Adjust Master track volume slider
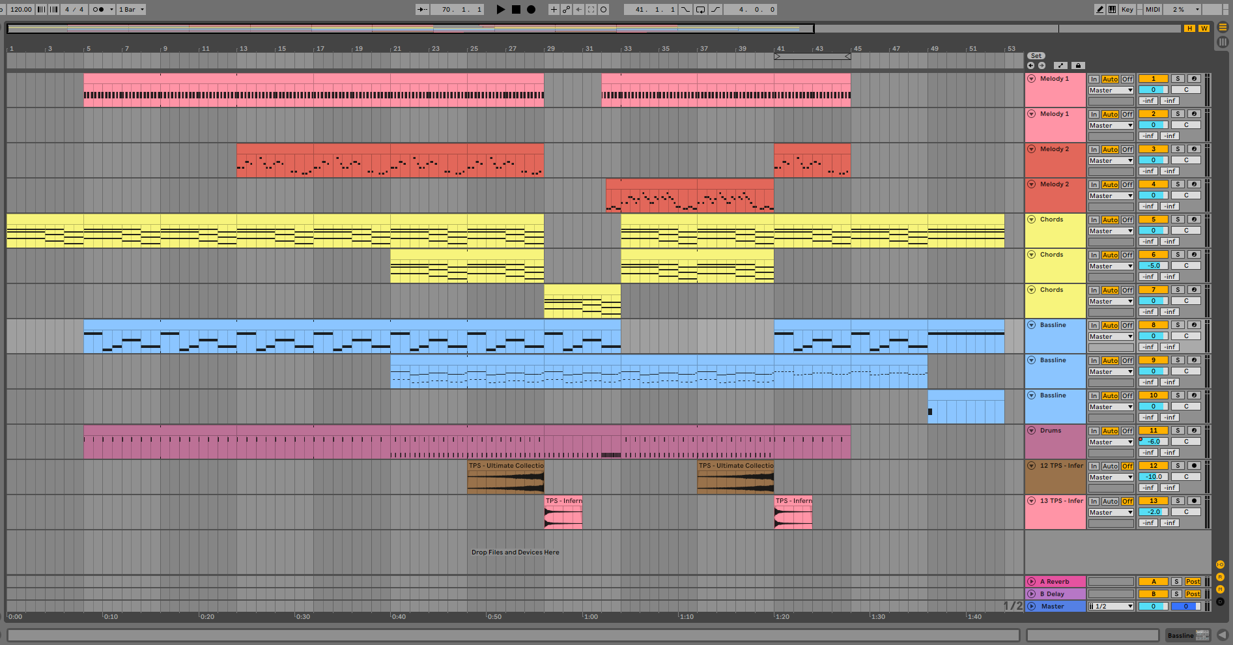Viewport: 1233px width, 645px height. click(x=1153, y=607)
